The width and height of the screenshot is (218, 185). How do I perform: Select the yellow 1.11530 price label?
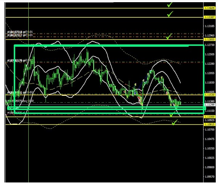click(209, 95)
